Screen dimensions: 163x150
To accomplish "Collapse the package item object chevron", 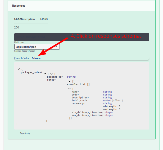I will pyautogui.click(x=52, y=74).
